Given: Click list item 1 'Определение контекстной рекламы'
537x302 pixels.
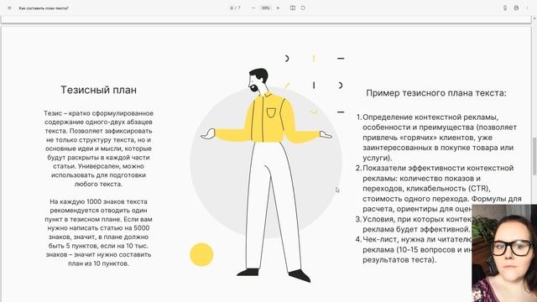Looking at the screenshot, I should point(436,138).
